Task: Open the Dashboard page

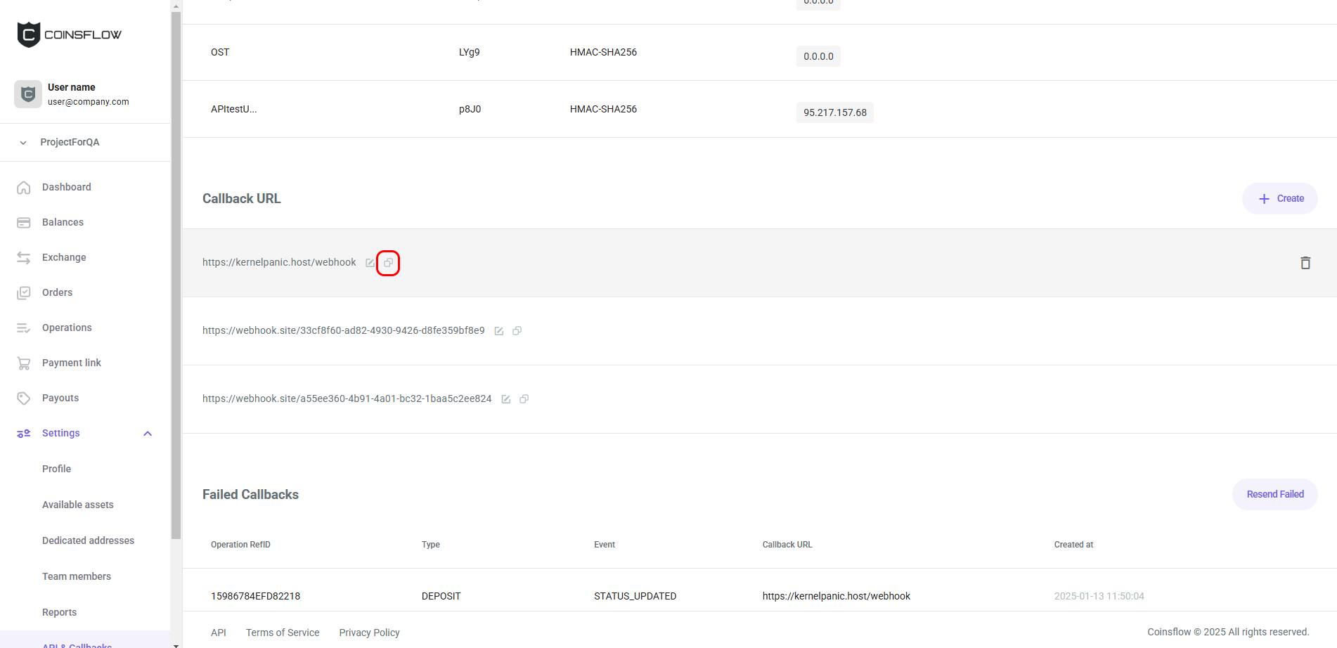Action: [x=66, y=187]
